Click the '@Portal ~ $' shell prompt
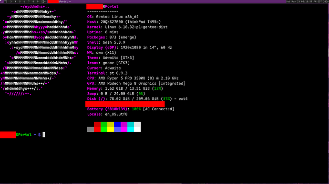329x184 pixels. pyautogui.click(x=28, y=135)
